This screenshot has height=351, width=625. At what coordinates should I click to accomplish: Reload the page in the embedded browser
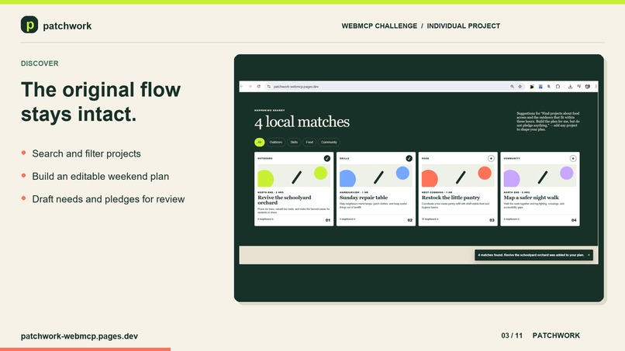259,87
